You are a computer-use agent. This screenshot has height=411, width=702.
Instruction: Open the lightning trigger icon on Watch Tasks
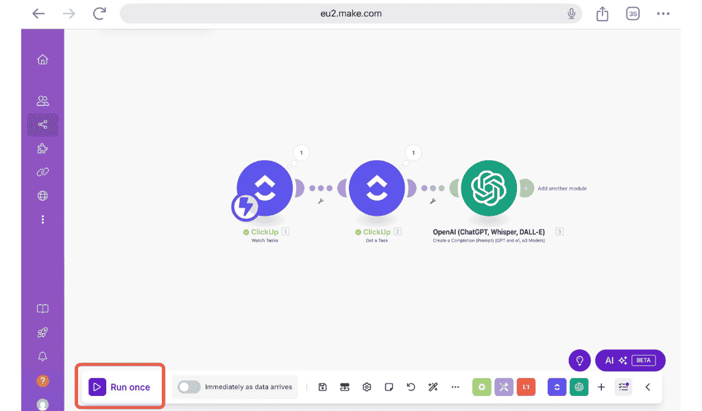coord(245,207)
